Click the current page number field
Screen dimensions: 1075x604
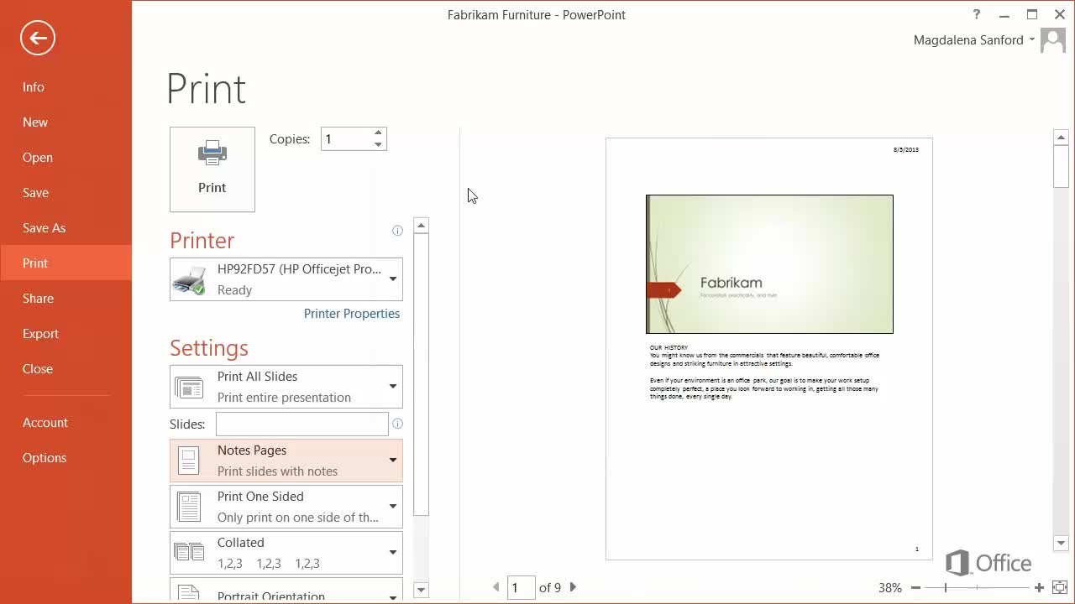(522, 587)
